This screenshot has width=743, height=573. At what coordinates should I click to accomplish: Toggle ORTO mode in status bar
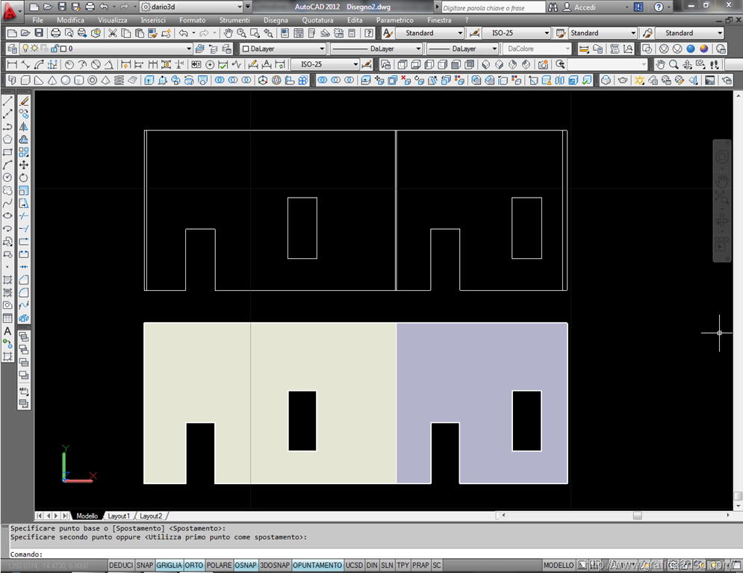(x=194, y=566)
